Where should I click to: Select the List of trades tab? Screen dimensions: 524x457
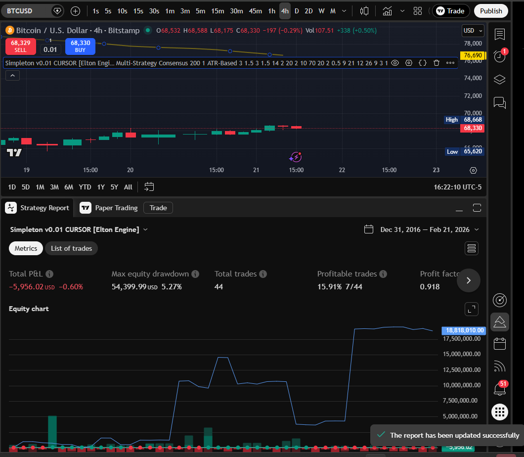(71, 248)
